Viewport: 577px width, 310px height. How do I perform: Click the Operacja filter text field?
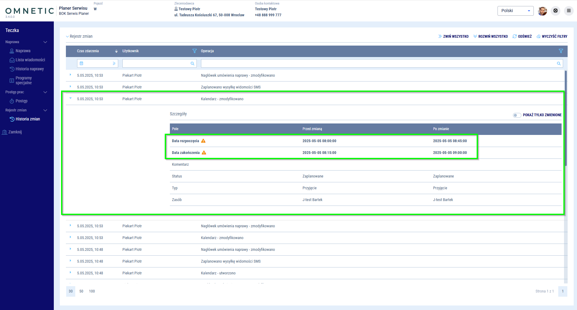[378, 63]
